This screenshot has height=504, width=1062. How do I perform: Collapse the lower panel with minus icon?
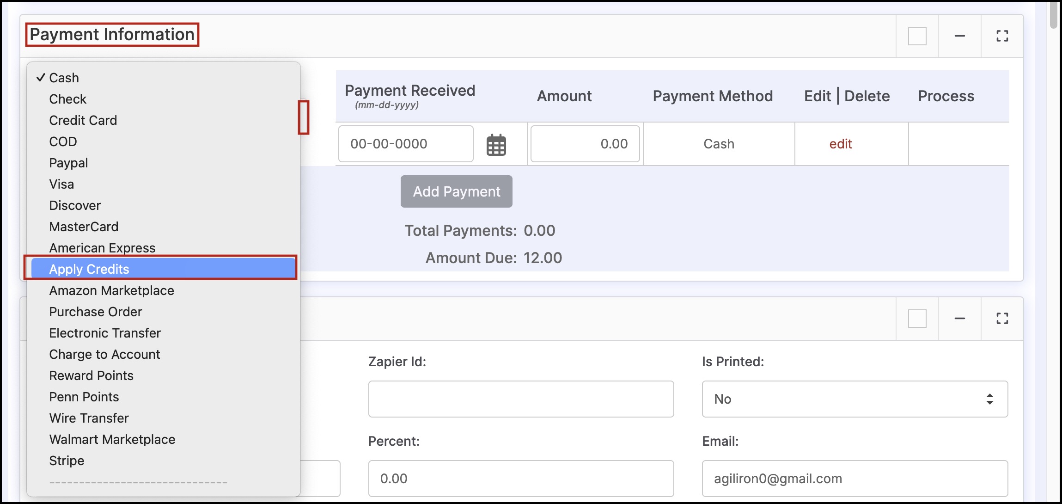click(x=959, y=319)
